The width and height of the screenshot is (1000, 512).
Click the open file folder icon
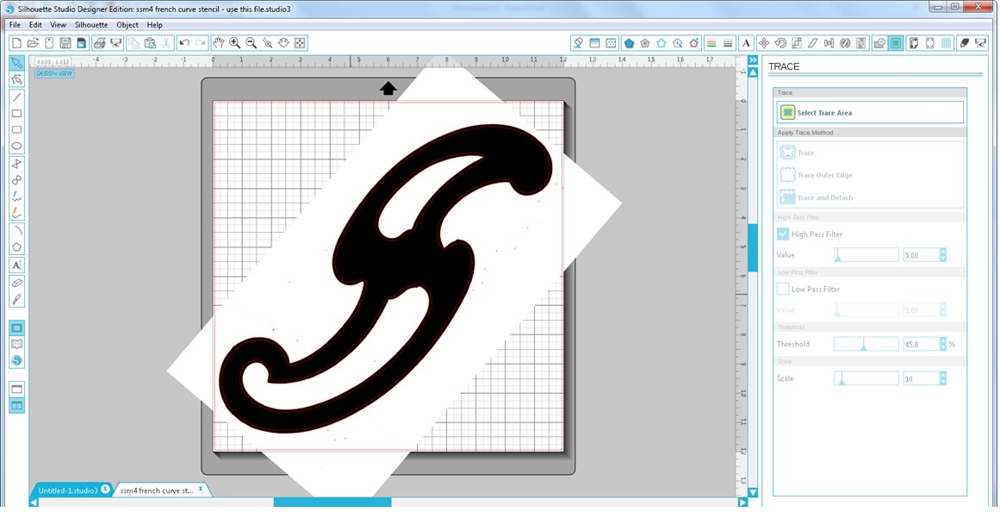34,43
